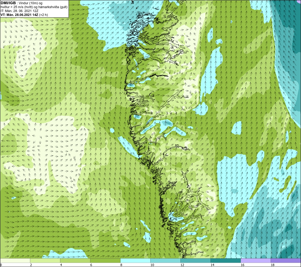Click the legend tick label 4
The width and height of the screenshot is (301, 267).
pyautogui.click(x=61, y=265)
